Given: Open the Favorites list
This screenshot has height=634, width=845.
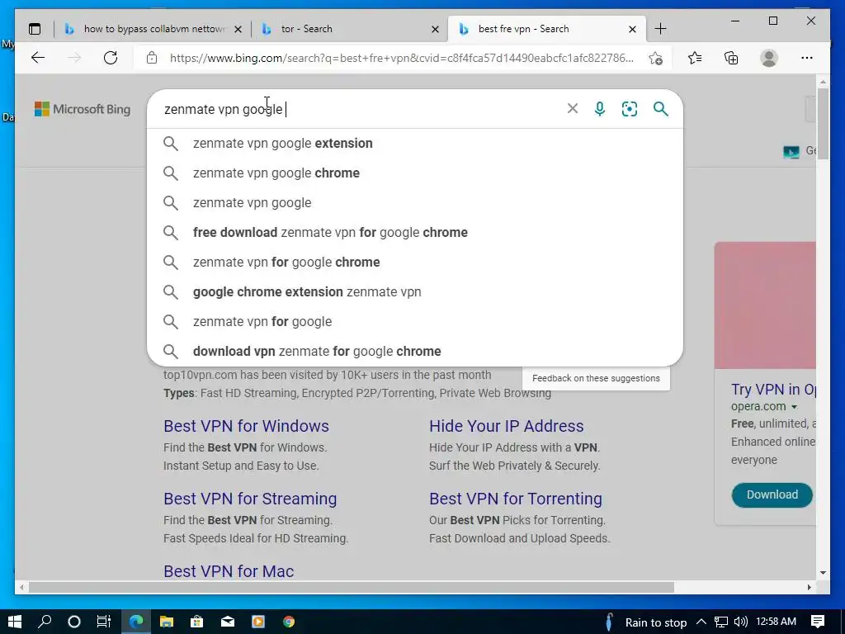Looking at the screenshot, I should click(x=695, y=58).
